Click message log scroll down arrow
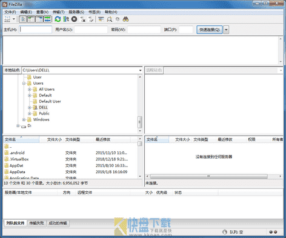This screenshot has height=238, width=286. (281, 62)
